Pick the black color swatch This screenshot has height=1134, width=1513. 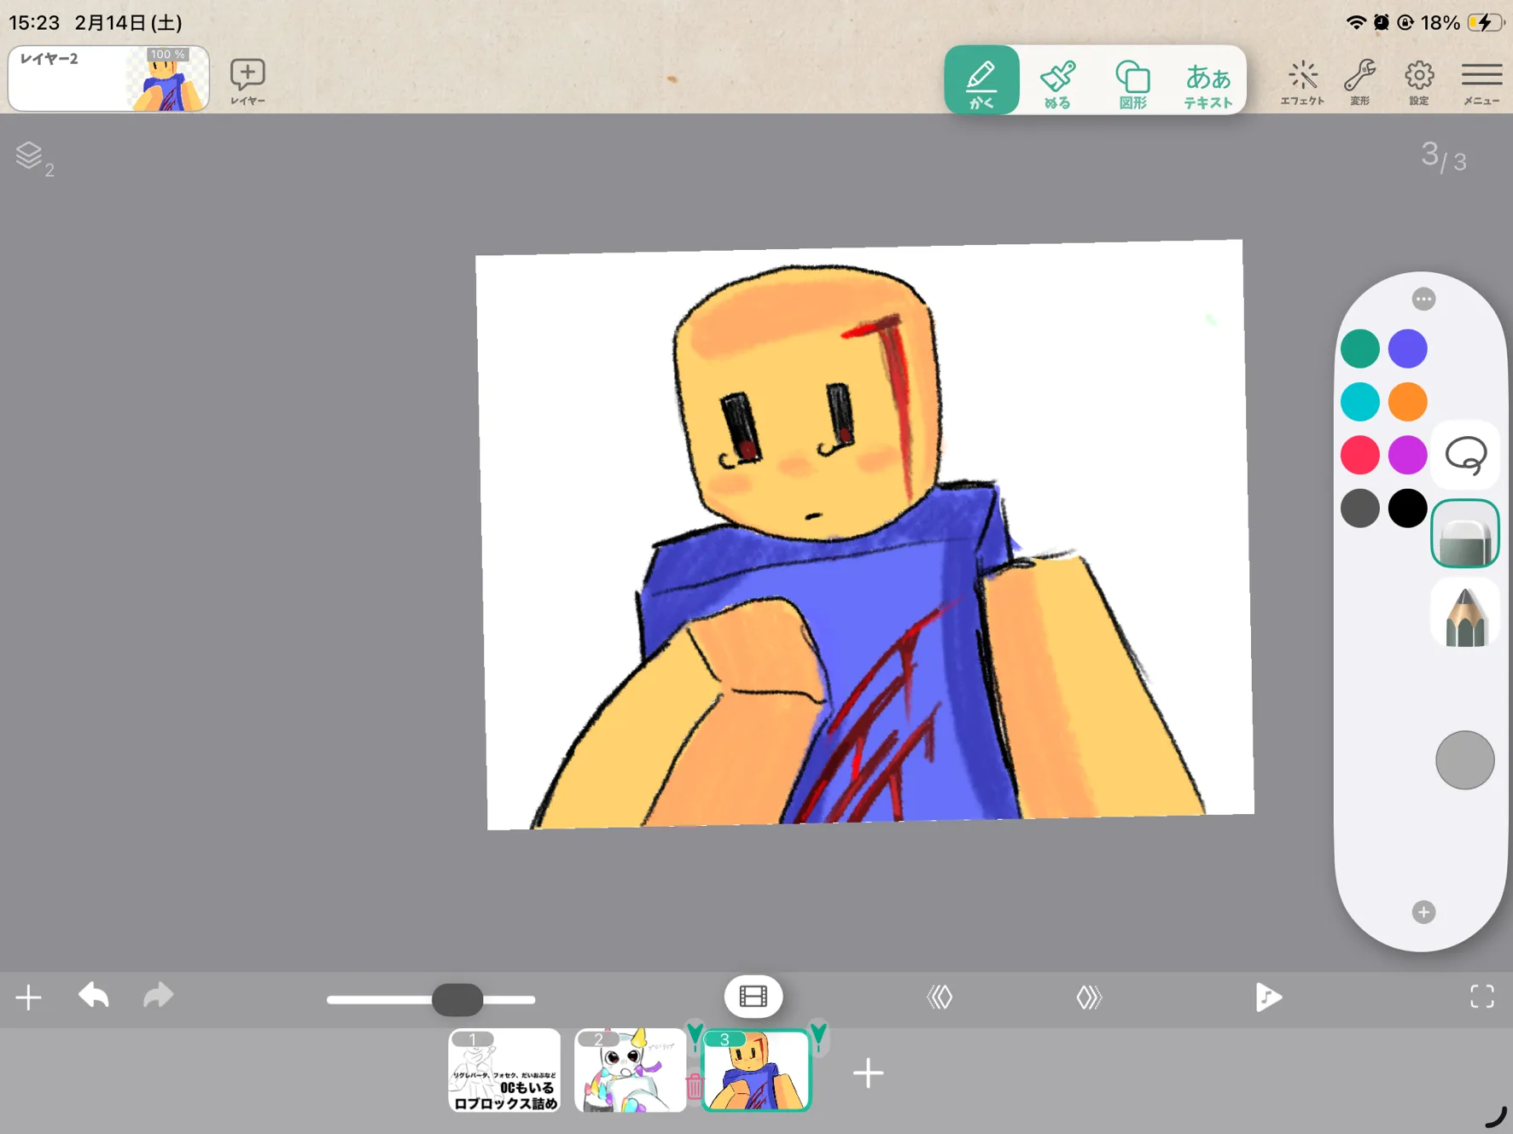click(x=1407, y=509)
